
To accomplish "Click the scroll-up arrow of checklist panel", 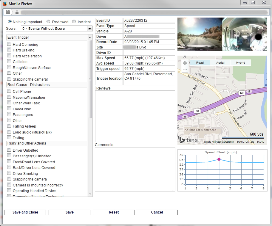I will [90, 37].
